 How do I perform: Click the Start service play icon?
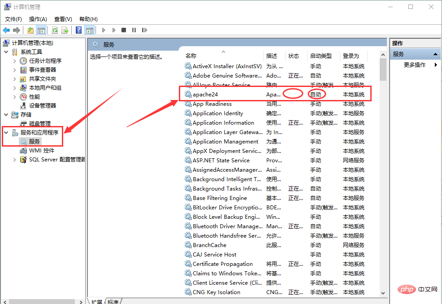pyautogui.click(x=104, y=30)
